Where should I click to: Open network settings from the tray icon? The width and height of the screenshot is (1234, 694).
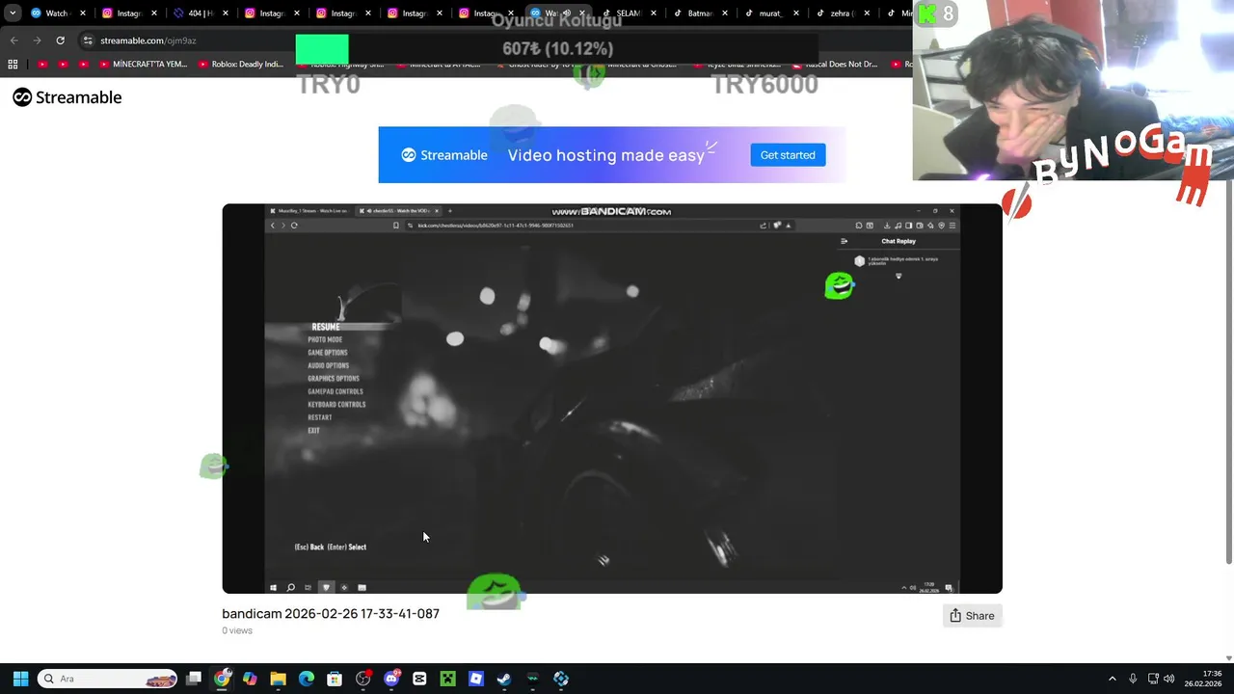coord(1153,679)
